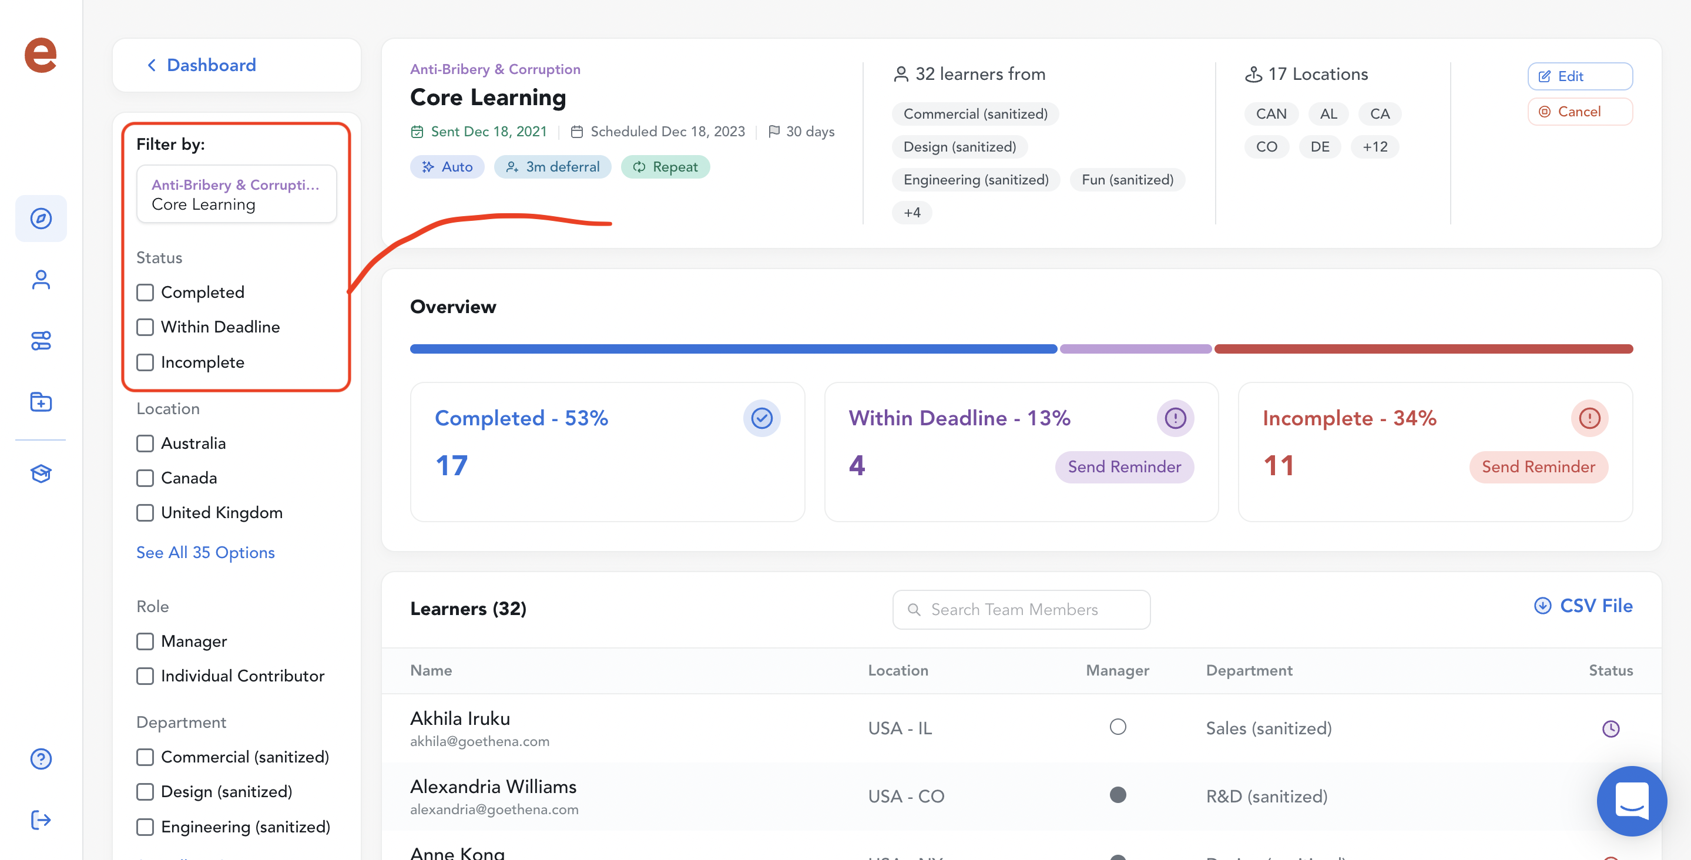Click the logout arrow icon
Screen dimensions: 1691x860
coord(41,819)
